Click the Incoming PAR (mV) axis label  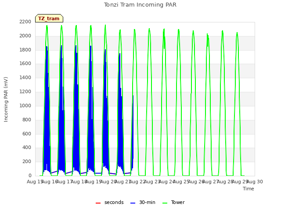click(6, 100)
